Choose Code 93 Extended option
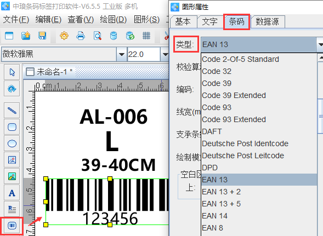323x236 pixels. pyautogui.click(x=259, y=119)
